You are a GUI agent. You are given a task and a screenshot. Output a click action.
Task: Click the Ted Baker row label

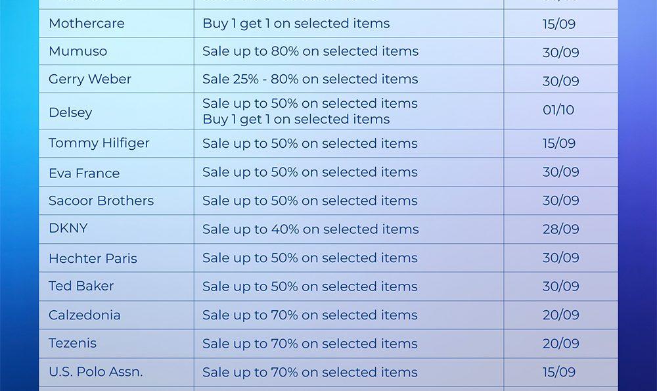click(x=81, y=287)
